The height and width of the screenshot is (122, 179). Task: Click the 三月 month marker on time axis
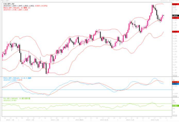click(55, 120)
